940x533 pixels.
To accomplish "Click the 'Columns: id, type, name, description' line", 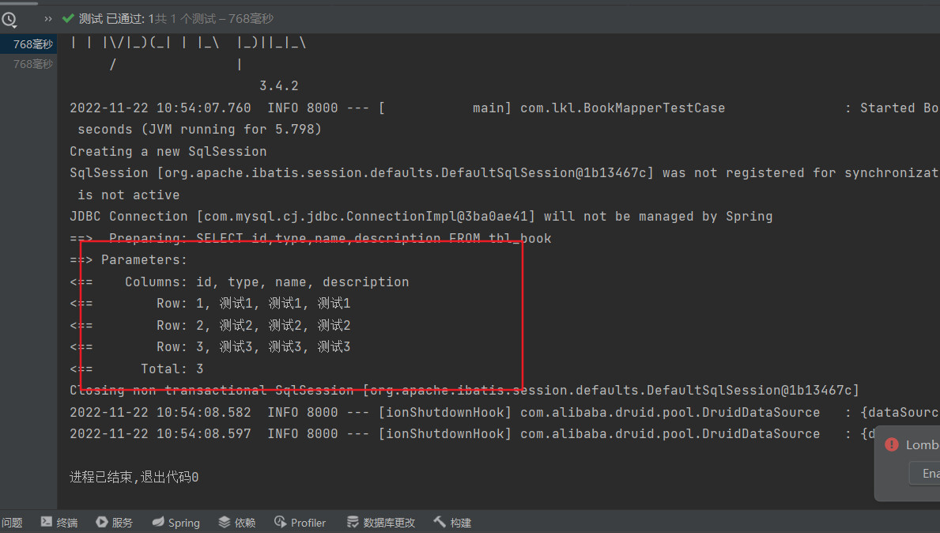I will (x=240, y=282).
